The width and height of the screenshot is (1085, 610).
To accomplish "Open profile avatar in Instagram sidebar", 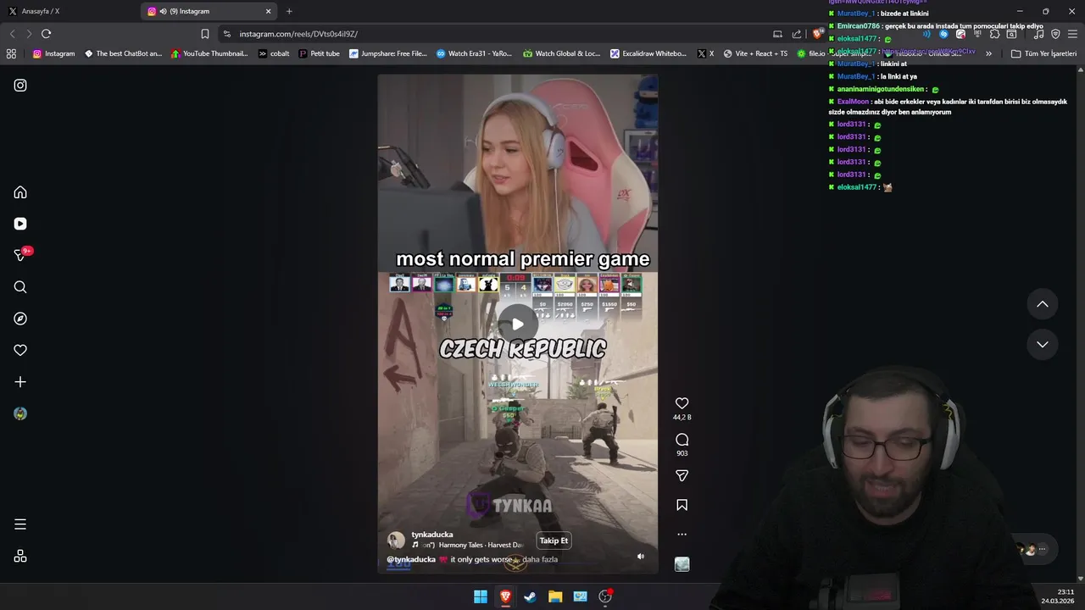I will click(20, 413).
